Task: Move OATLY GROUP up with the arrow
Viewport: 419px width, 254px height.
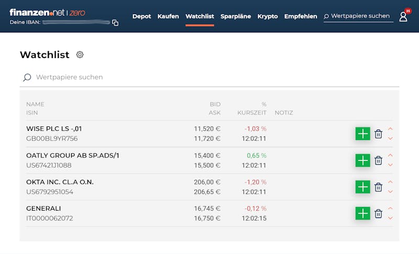Action: pos(390,155)
